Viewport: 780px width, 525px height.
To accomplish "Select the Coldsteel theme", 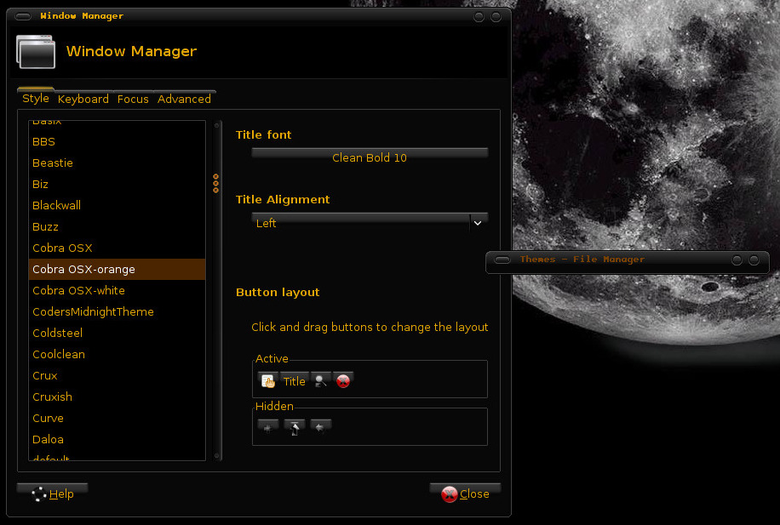I will 117,333.
